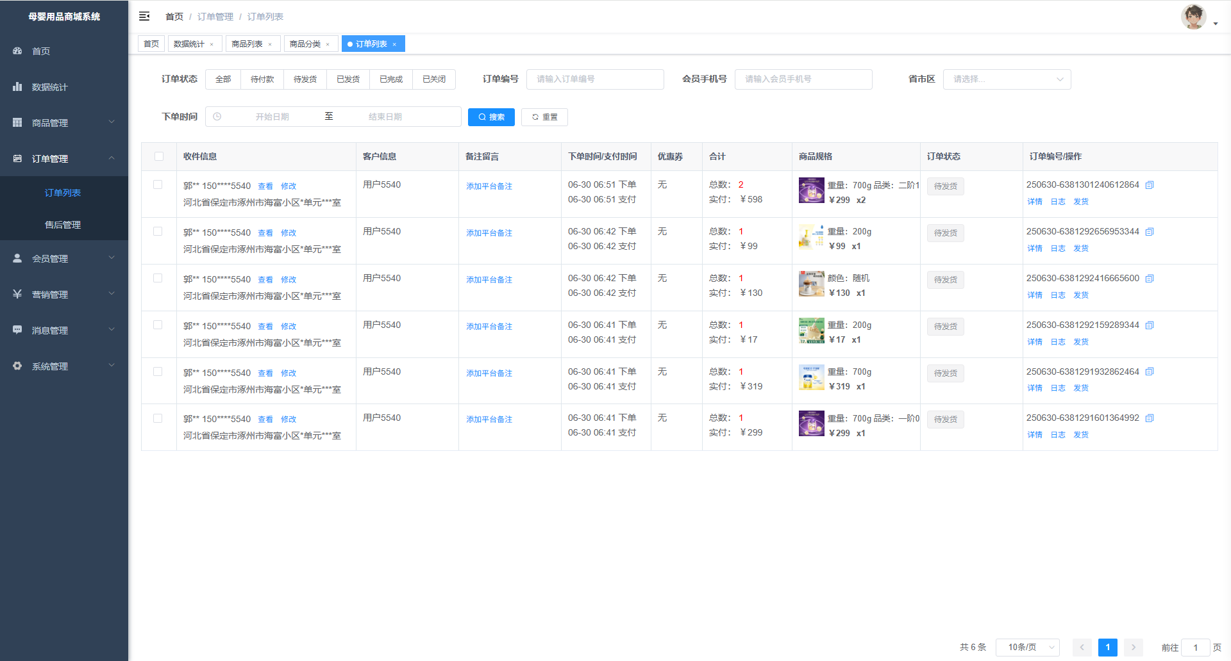
Task: Select the checkbox for the ¥130 order
Action: coord(158,278)
